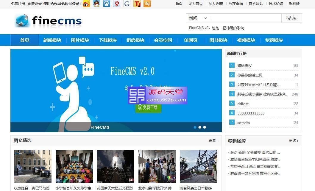Open the 小学校舍年久失修 classroom thumbnail
The height and width of the screenshot is (191, 315).
pyautogui.click(x=74, y=166)
